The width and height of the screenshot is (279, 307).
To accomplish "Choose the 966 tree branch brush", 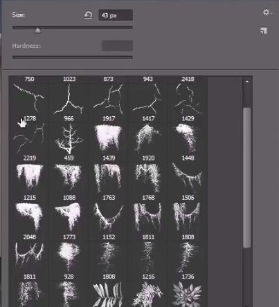I will (69, 136).
